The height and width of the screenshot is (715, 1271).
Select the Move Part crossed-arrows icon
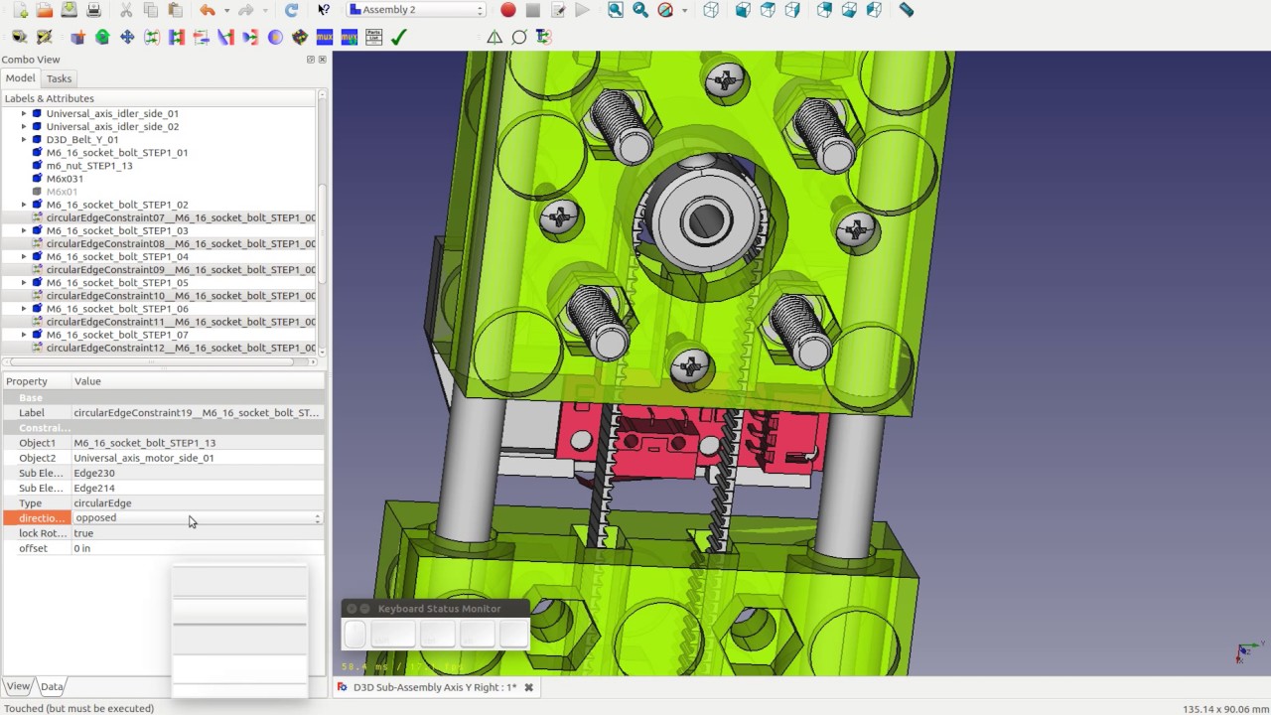(127, 37)
